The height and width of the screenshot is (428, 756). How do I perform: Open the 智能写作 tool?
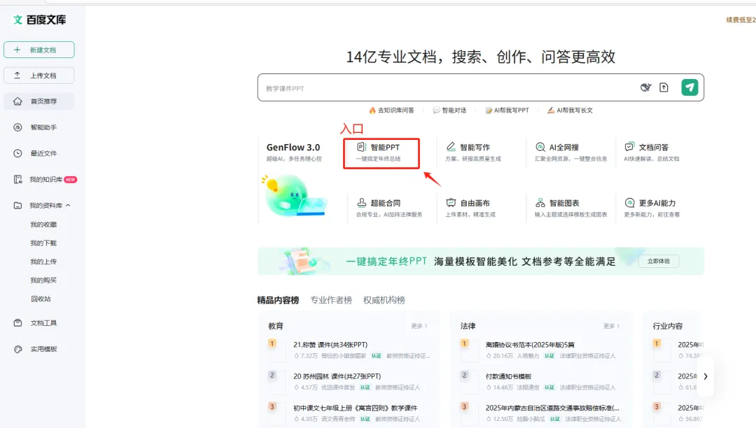[475, 152]
